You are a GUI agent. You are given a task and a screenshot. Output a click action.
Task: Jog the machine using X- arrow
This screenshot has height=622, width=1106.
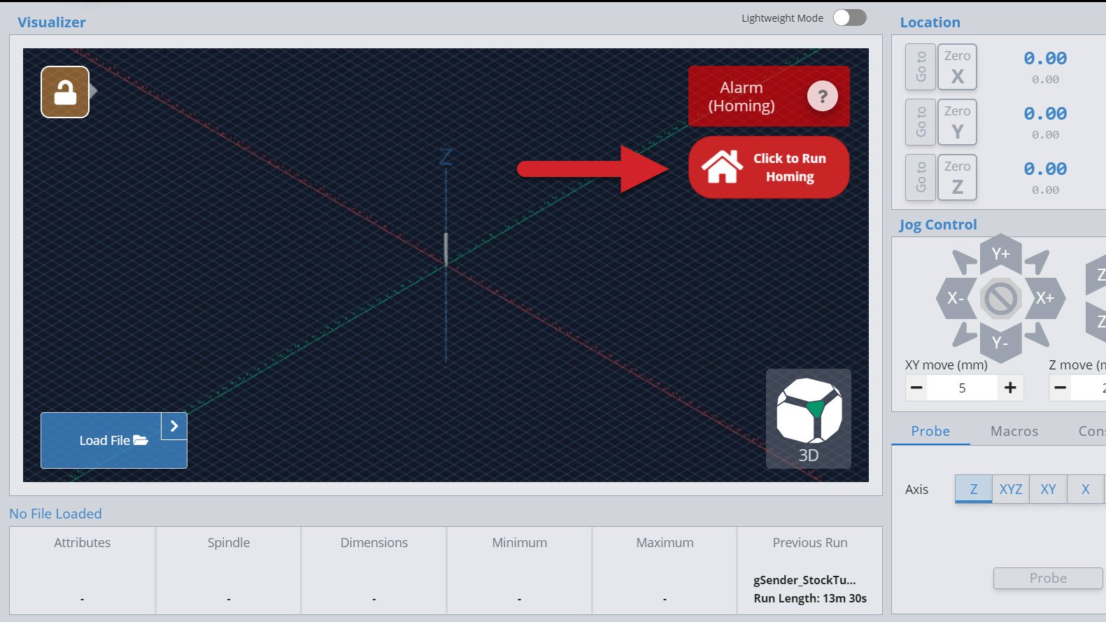(x=955, y=298)
